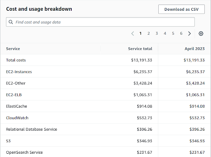Click the Cost and usage breakdown heading
This screenshot has width=211, height=157.
tap(39, 9)
